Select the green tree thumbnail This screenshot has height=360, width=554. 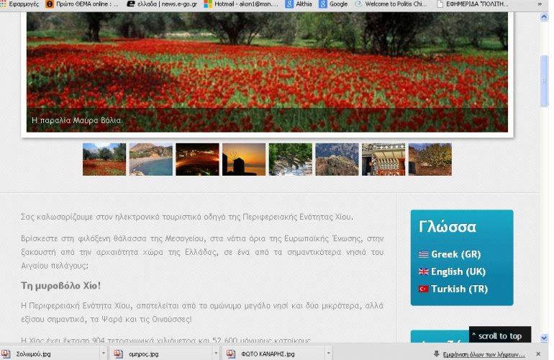[x=291, y=160]
